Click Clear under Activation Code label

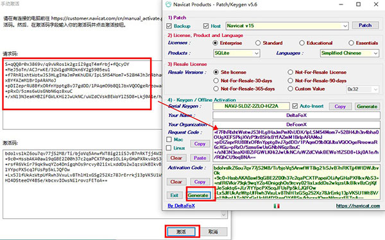[x=176, y=182]
